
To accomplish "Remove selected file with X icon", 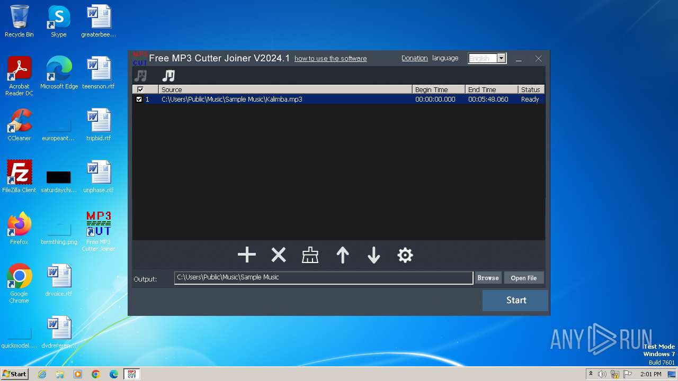I will click(279, 255).
